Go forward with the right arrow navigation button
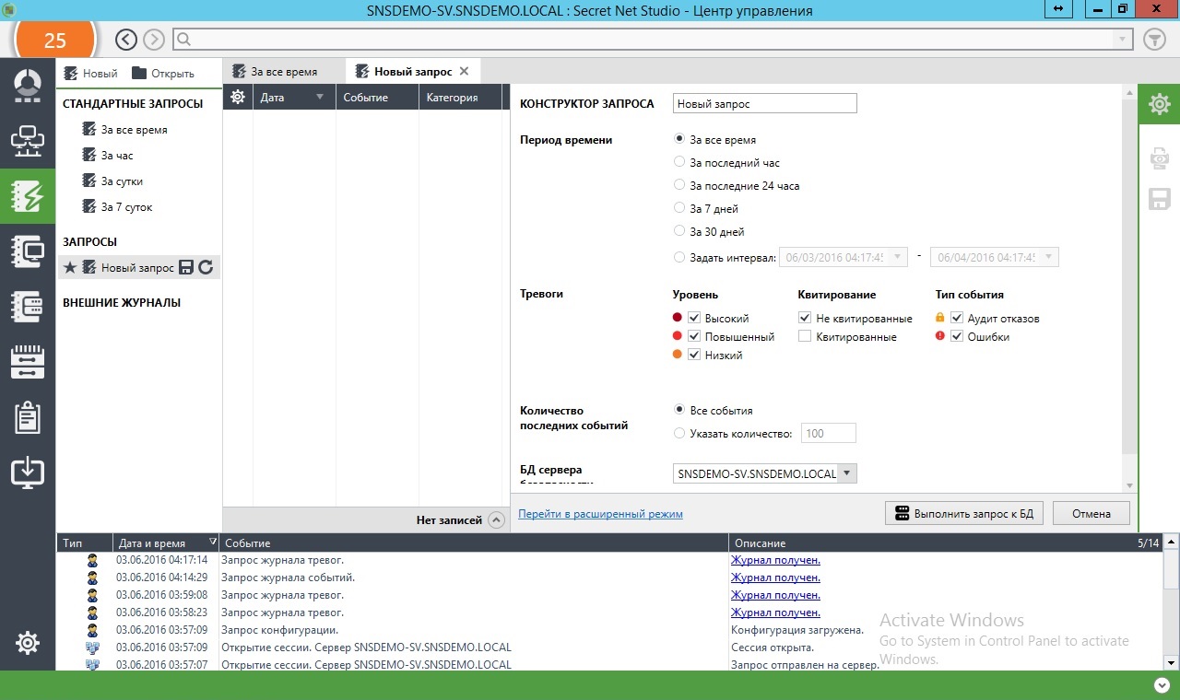Screen dimensions: 1180x700 [x=154, y=40]
